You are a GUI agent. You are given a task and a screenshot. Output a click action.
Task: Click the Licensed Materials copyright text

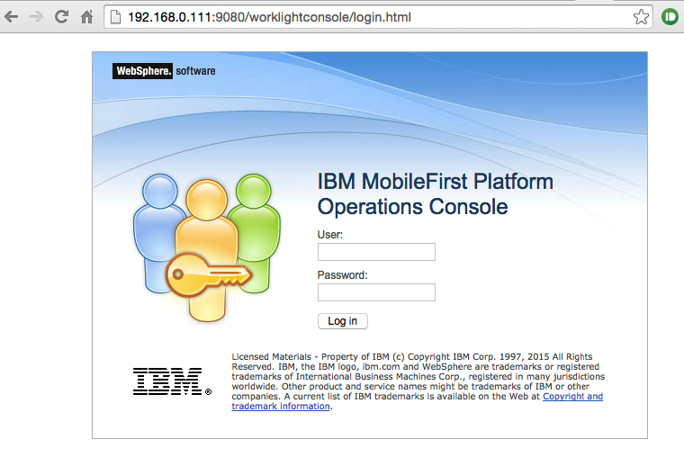click(x=418, y=381)
